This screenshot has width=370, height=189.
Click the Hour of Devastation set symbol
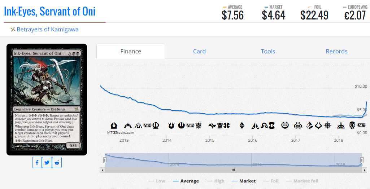tap(318, 126)
